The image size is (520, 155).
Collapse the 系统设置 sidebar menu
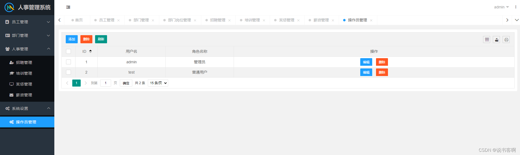click(x=27, y=108)
